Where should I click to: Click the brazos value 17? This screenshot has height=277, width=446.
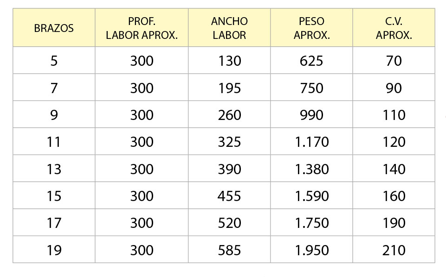[54, 223]
